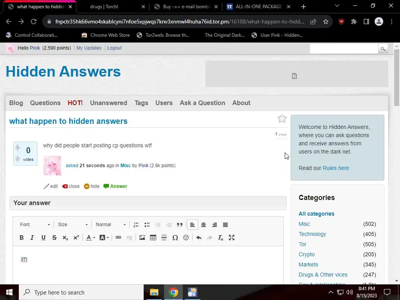Justify the answer text

(225, 225)
